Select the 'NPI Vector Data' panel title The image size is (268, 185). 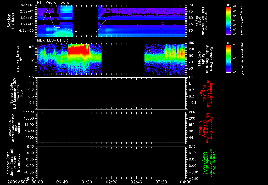(x=53, y=2)
